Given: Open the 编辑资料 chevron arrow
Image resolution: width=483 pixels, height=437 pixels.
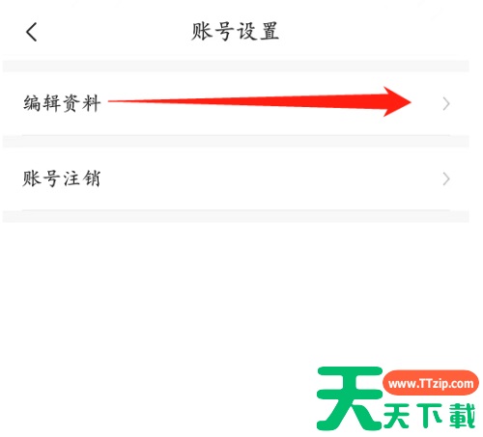Looking at the screenshot, I should tap(446, 104).
